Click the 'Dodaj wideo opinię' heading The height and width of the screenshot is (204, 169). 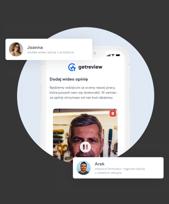(69, 79)
